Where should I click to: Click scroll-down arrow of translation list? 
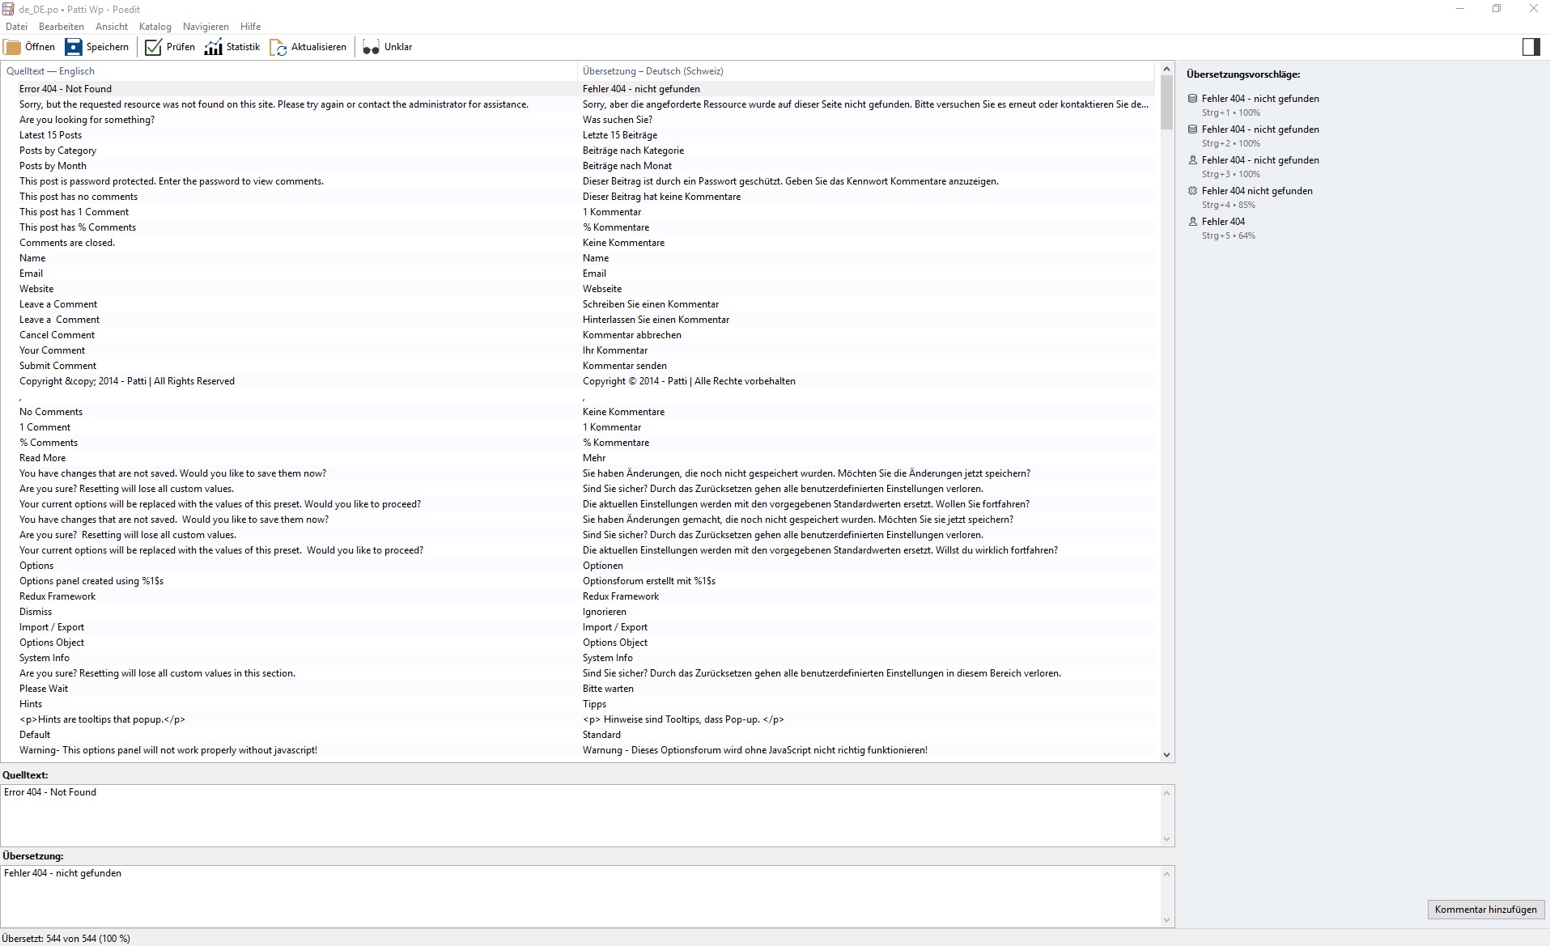click(1166, 754)
